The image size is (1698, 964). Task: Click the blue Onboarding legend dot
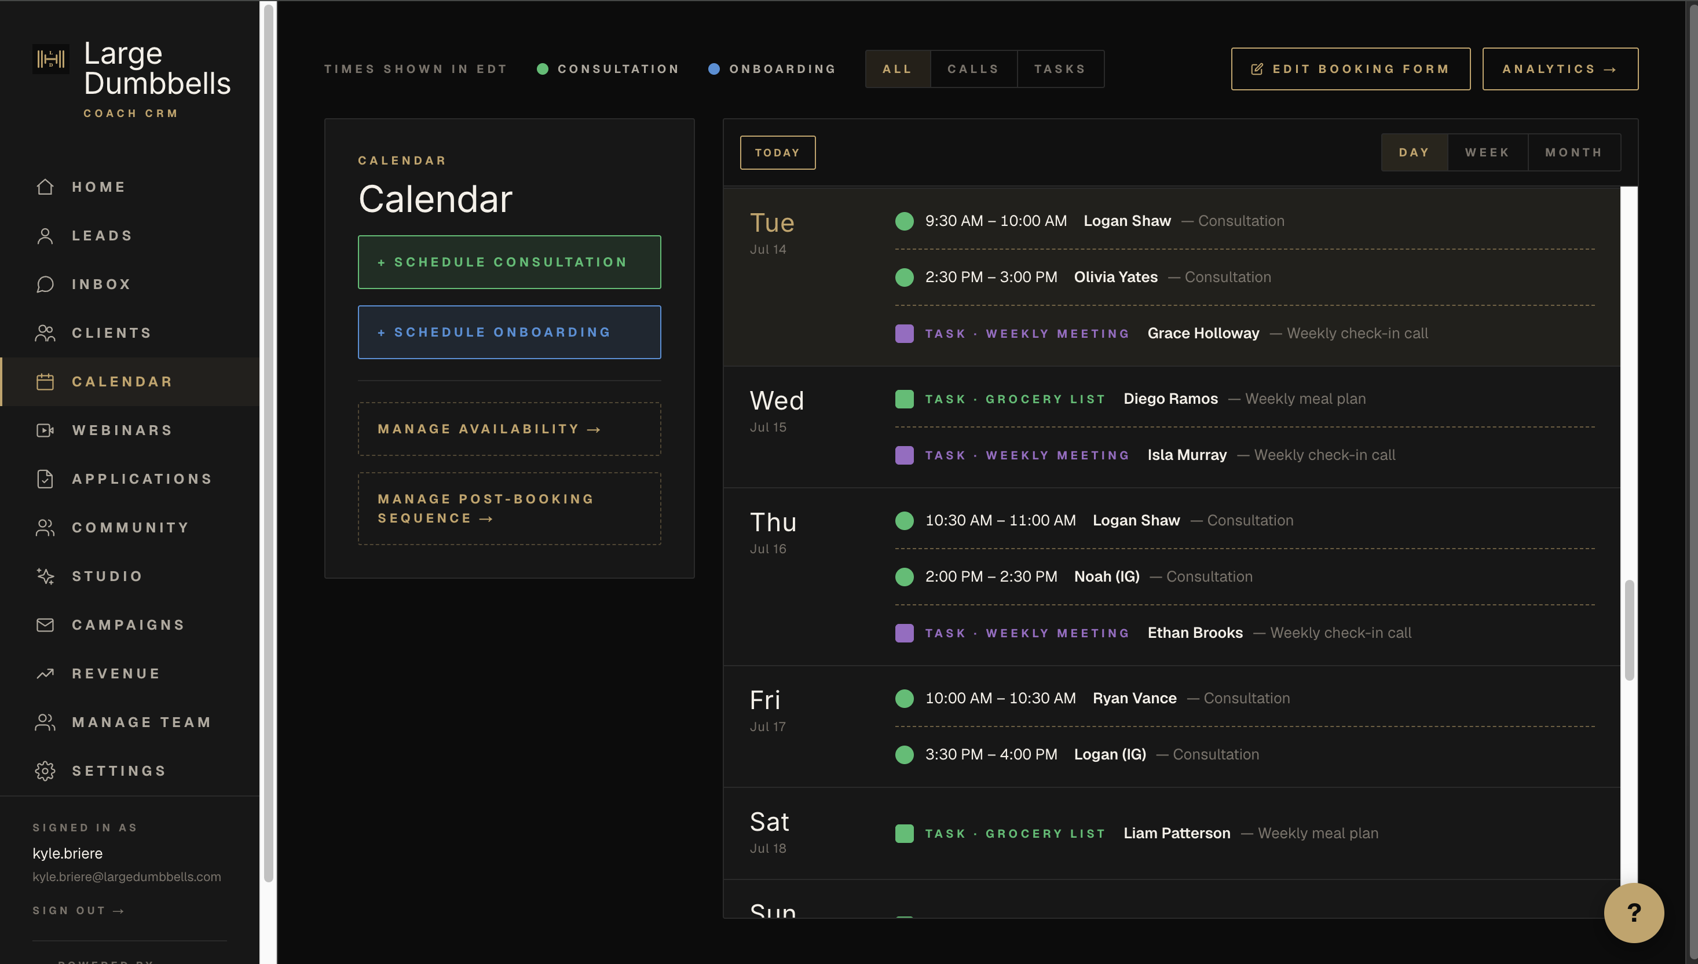click(713, 69)
